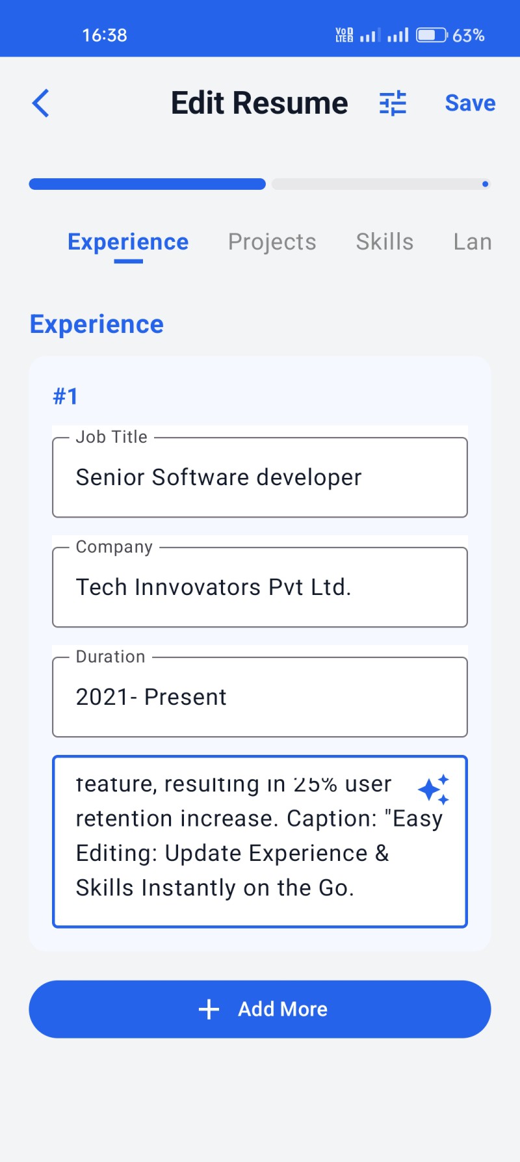
Task: Switch to the Projects tab
Action: click(x=272, y=242)
